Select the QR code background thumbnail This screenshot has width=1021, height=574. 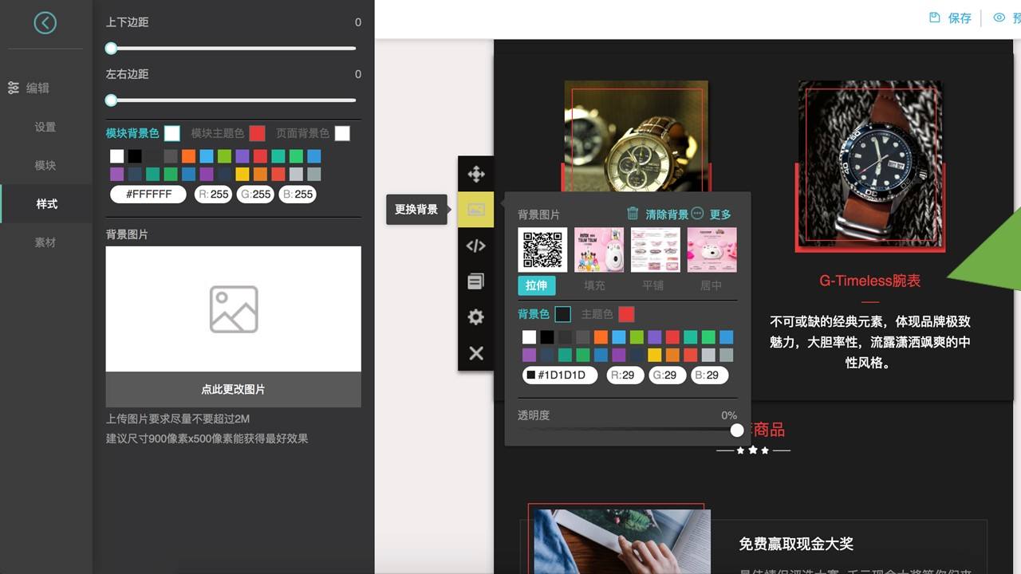(542, 250)
